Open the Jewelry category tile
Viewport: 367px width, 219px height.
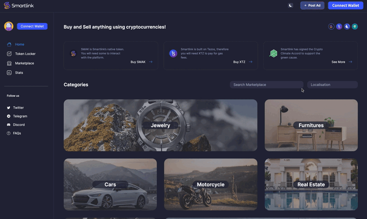(160, 125)
